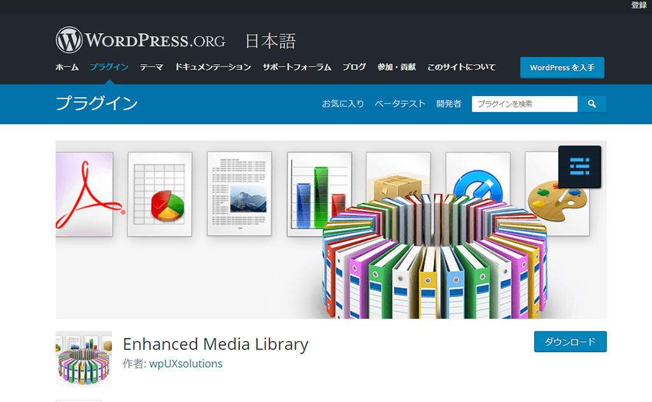Open the サポートフォーラム menu link
The width and height of the screenshot is (652, 402).
tap(297, 67)
